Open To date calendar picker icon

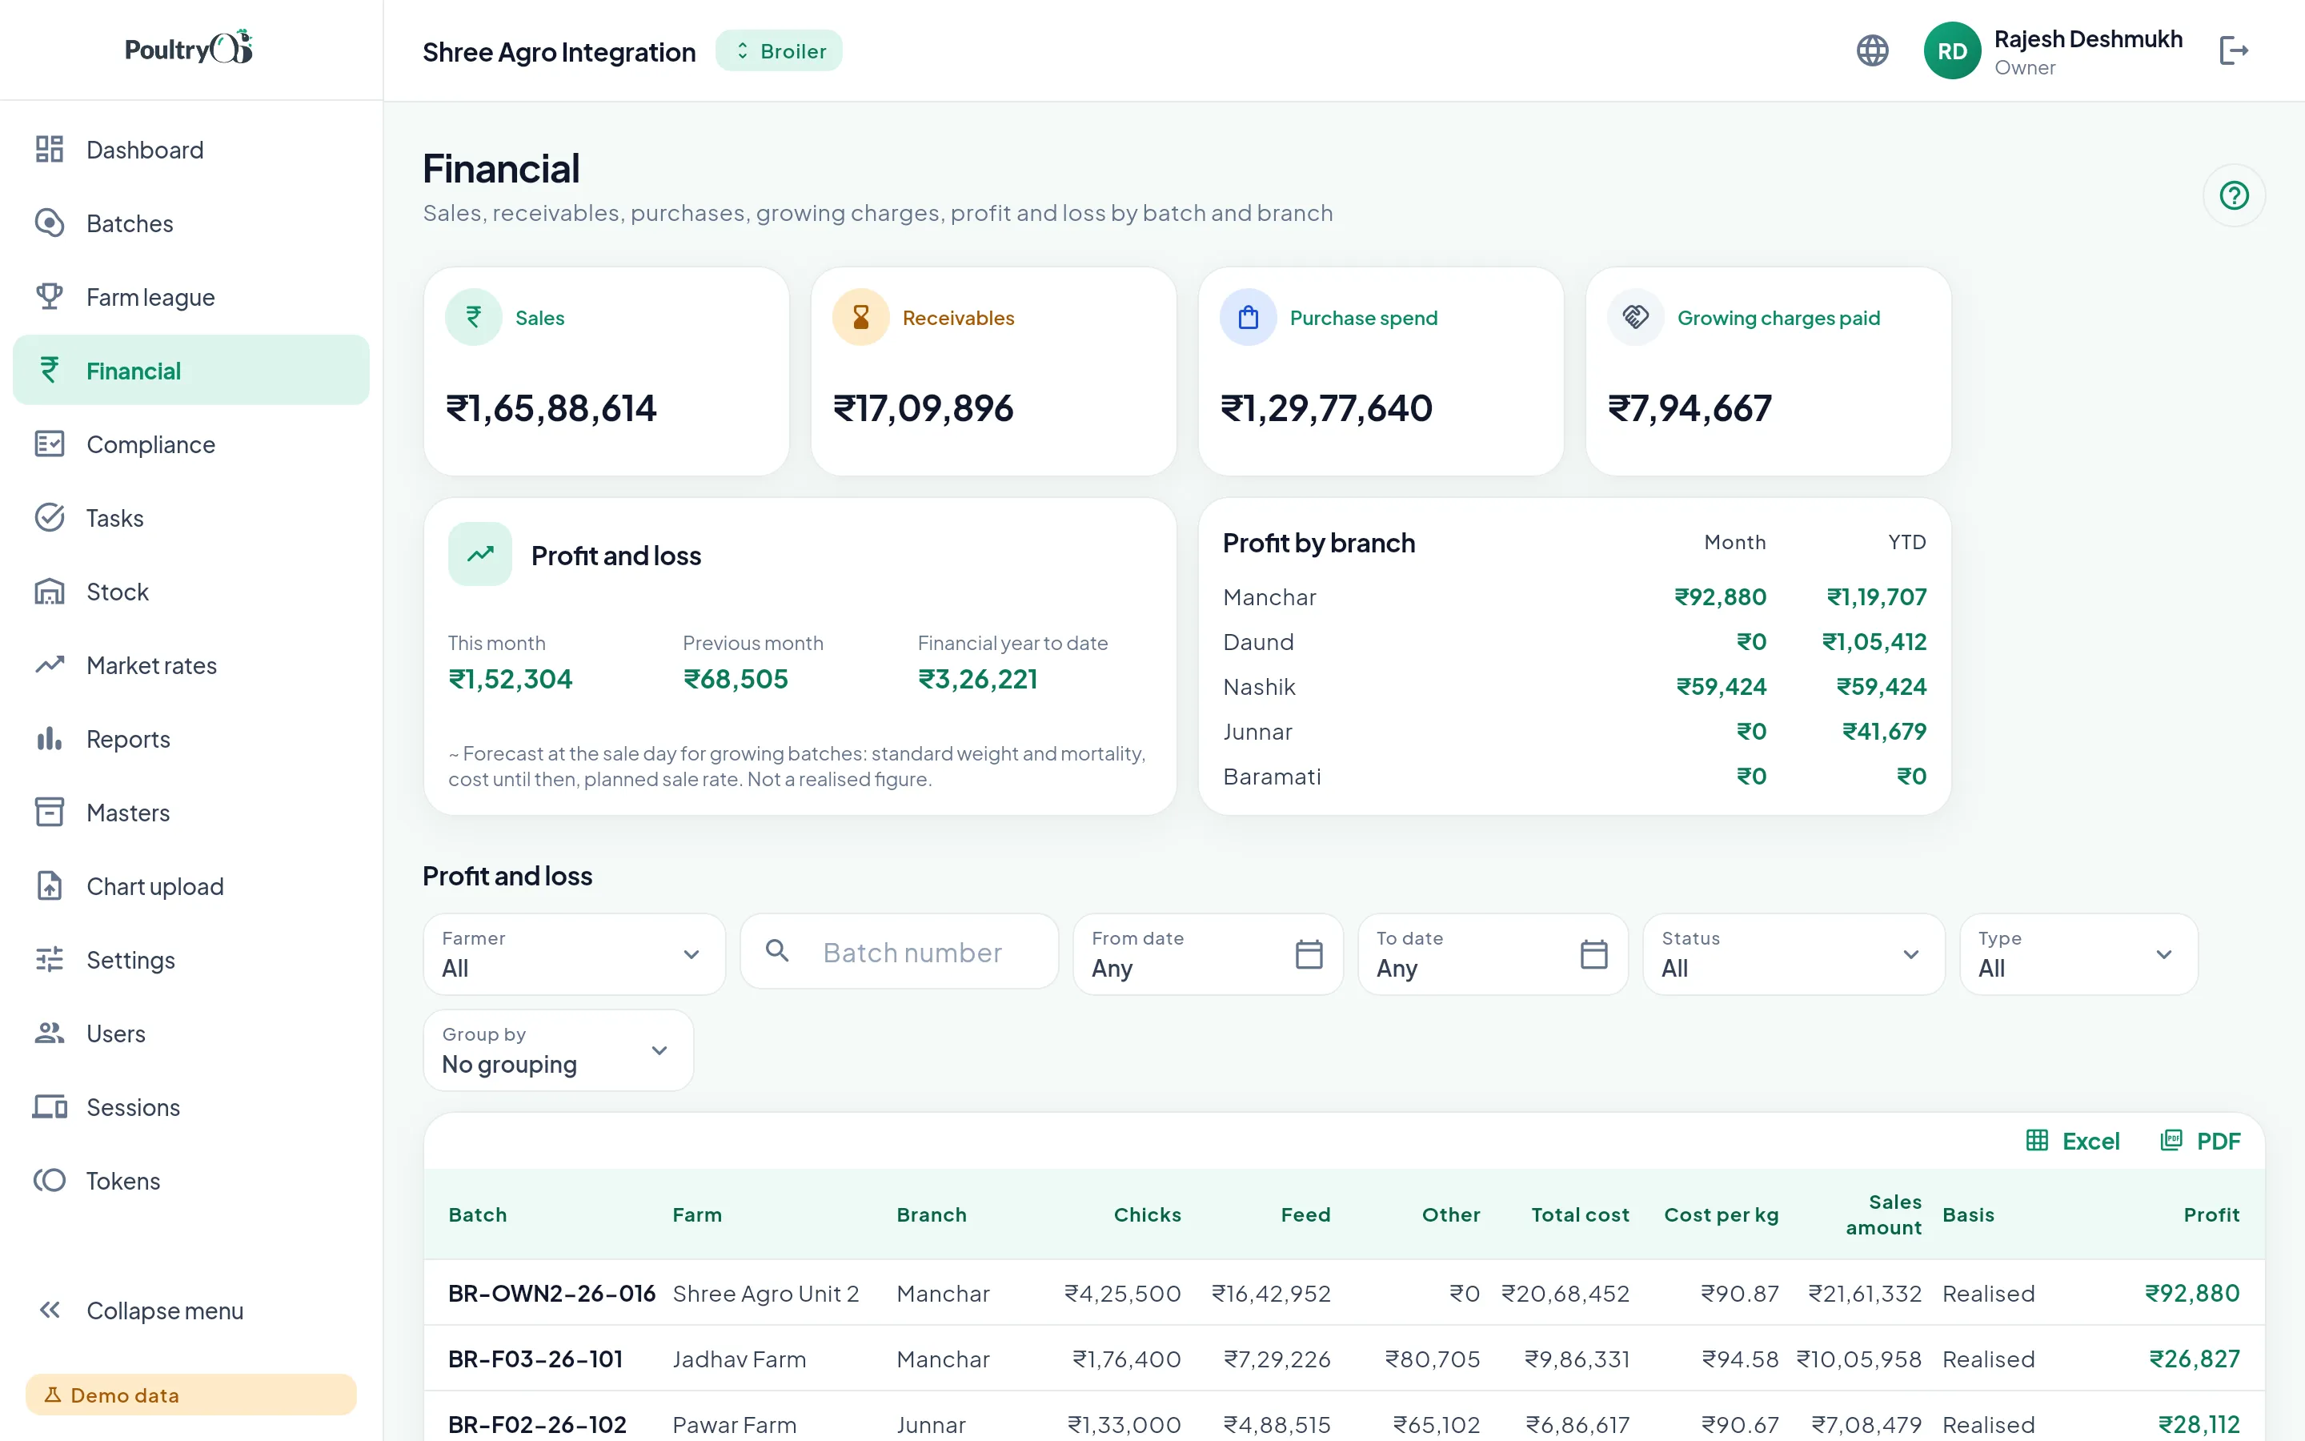click(x=1593, y=954)
